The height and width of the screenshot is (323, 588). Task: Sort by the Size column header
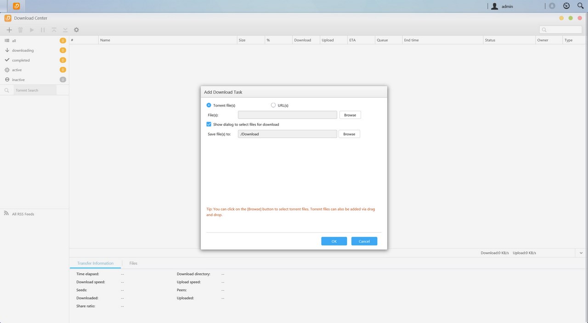click(x=251, y=40)
